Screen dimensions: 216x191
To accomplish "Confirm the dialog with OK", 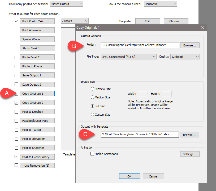I will 129,176.
